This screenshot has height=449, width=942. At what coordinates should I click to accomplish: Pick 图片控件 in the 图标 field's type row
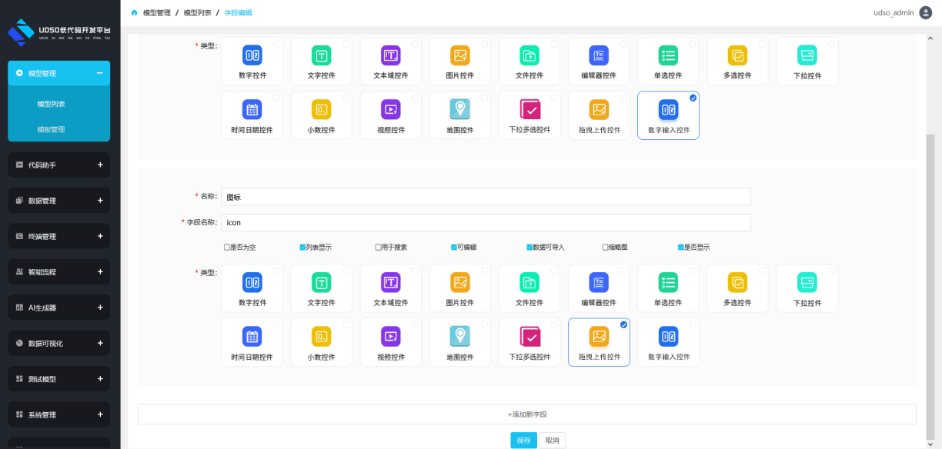point(459,288)
